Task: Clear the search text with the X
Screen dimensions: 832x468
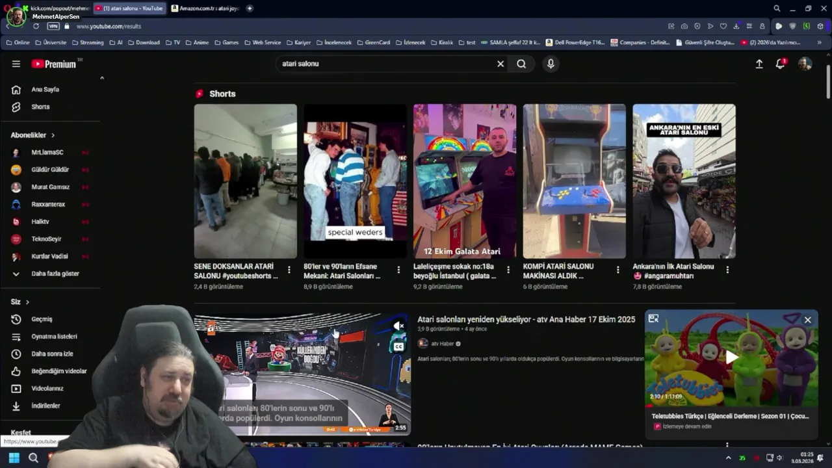Action: (x=500, y=64)
